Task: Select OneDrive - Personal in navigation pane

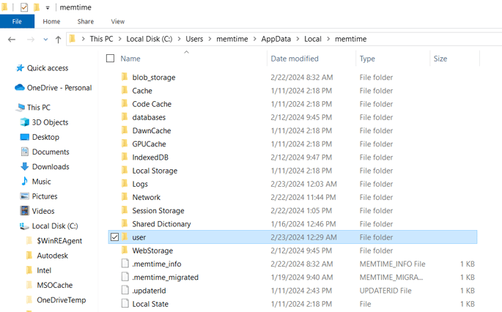Action: tap(53, 88)
